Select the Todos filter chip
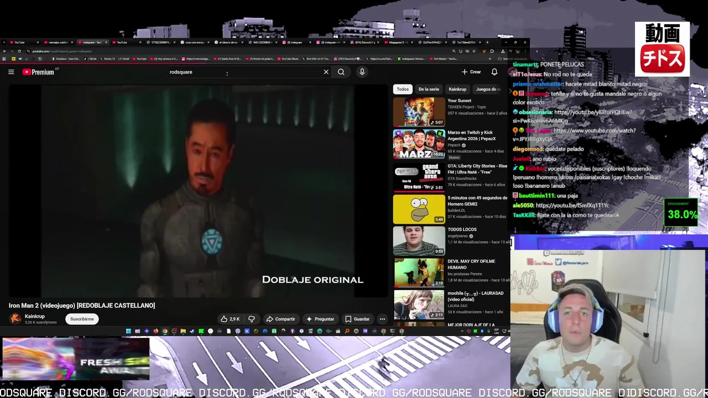708x398 pixels. coord(403,89)
